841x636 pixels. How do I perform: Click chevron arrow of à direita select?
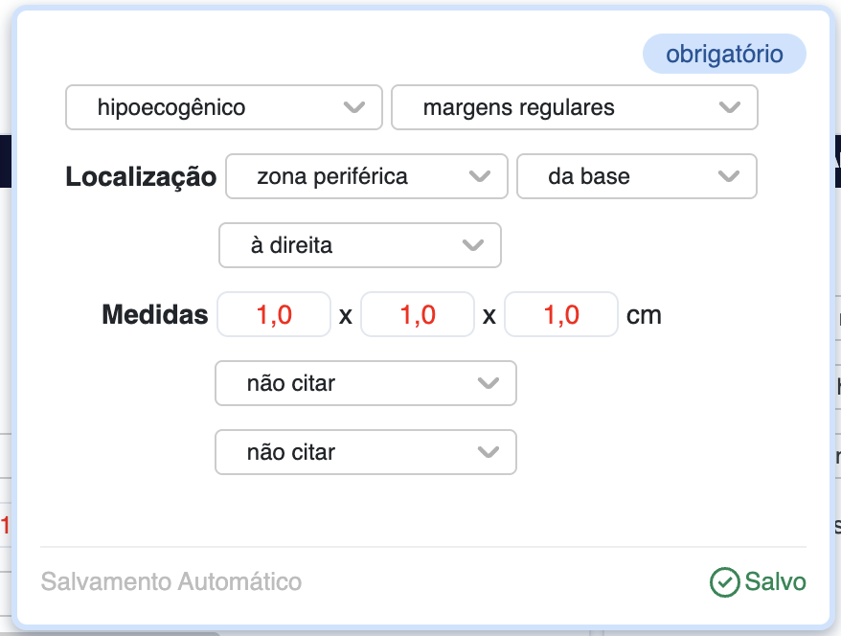(473, 245)
